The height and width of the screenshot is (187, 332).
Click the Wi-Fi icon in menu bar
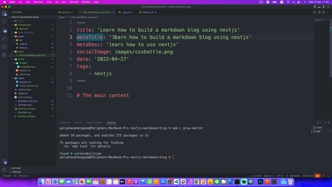point(288,2)
